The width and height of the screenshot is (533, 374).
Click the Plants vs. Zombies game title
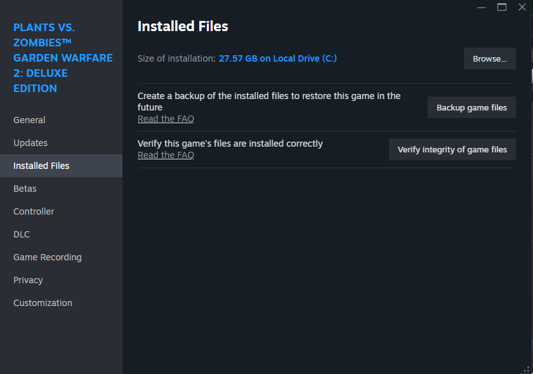coord(62,58)
